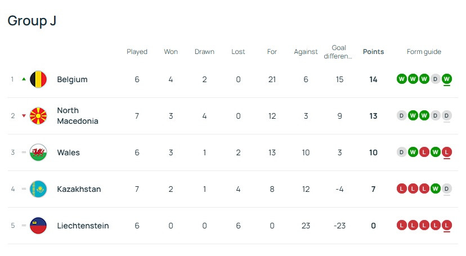The height and width of the screenshot is (256, 466).
Task: Open the Belgium team link
Action: 72,79
